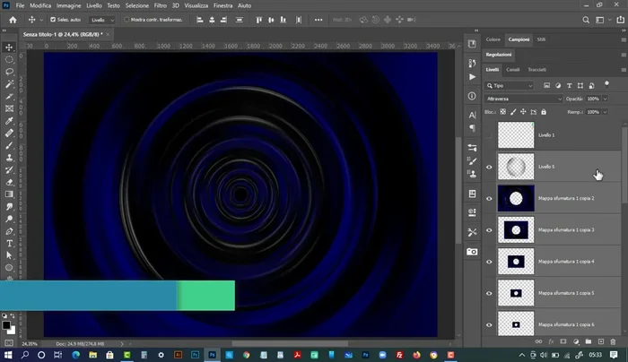The image size is (628, 362).
Task: Select the Type tool
Action: tap(9, 243)
